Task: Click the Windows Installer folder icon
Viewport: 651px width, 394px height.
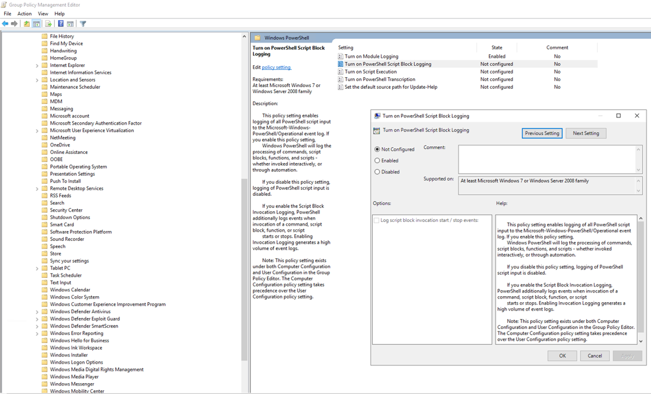Action: click(45, 355)
